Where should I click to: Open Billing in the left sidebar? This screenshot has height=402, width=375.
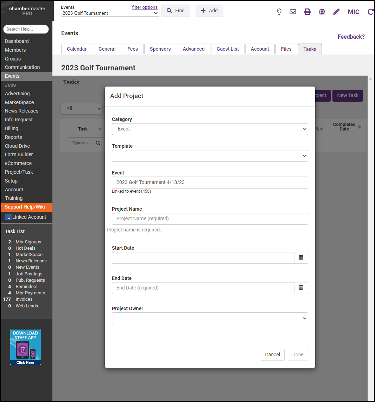12,128
